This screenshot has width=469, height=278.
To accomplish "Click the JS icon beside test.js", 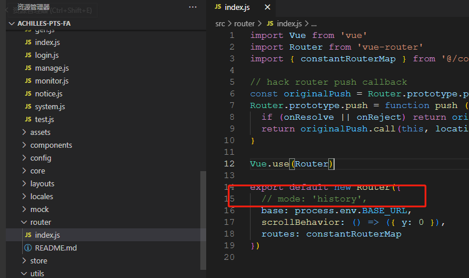I will pyautogui.click(x=28, y=119).
